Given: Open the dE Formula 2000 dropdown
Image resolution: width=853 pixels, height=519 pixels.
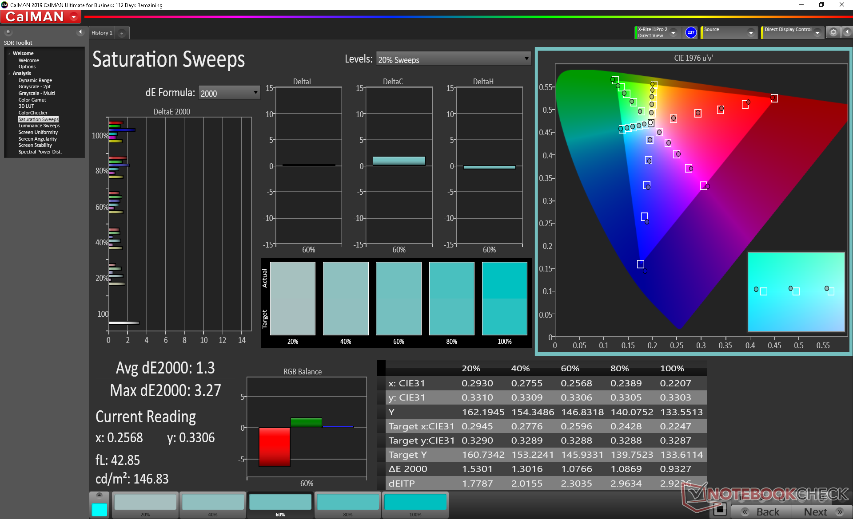Looking at the screenshot, I should (x=229, y=93).
